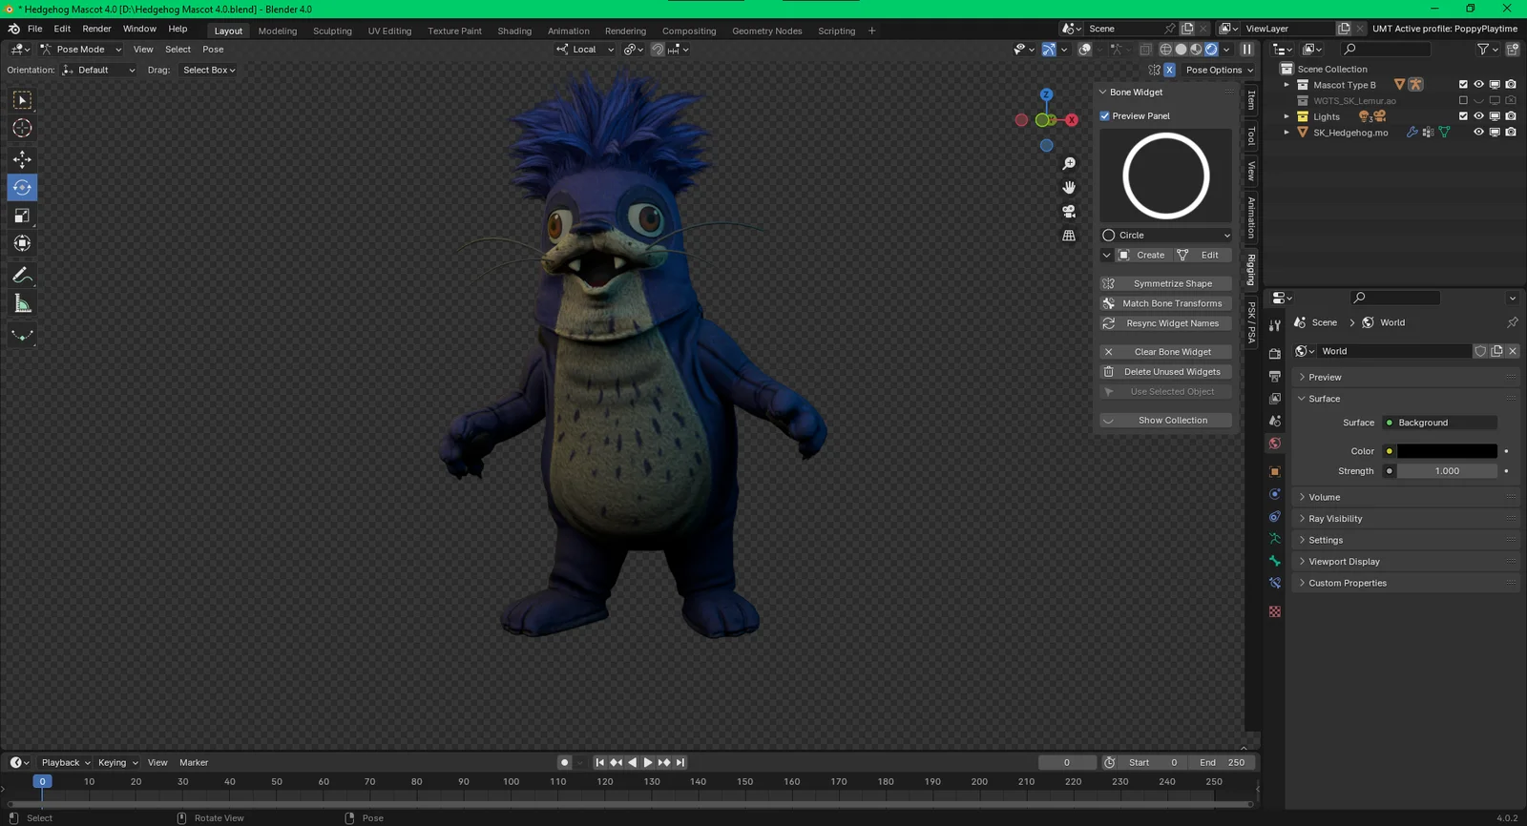Open the Output properties tab

pyautogui.click(x=1275, y=377)
